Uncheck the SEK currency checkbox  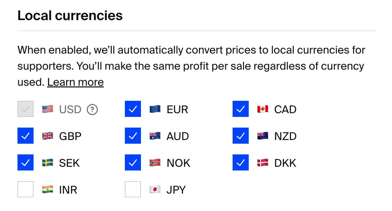pos(26,162)
